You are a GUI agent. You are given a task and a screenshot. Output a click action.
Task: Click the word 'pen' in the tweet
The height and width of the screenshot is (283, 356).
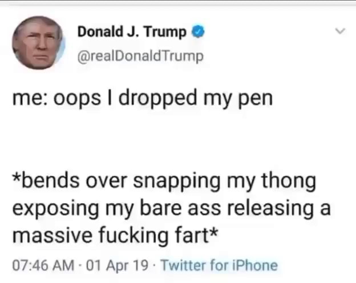point(255,100)
